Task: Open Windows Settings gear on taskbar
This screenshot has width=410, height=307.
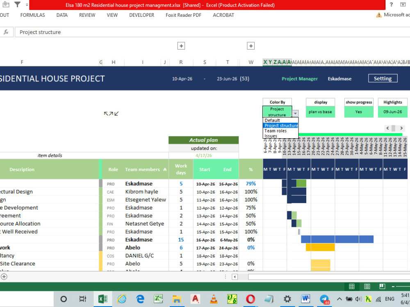Action: (x=287, y=299)
